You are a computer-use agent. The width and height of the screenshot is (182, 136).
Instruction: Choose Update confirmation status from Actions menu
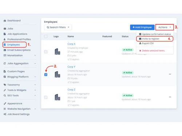pos(155,34)
